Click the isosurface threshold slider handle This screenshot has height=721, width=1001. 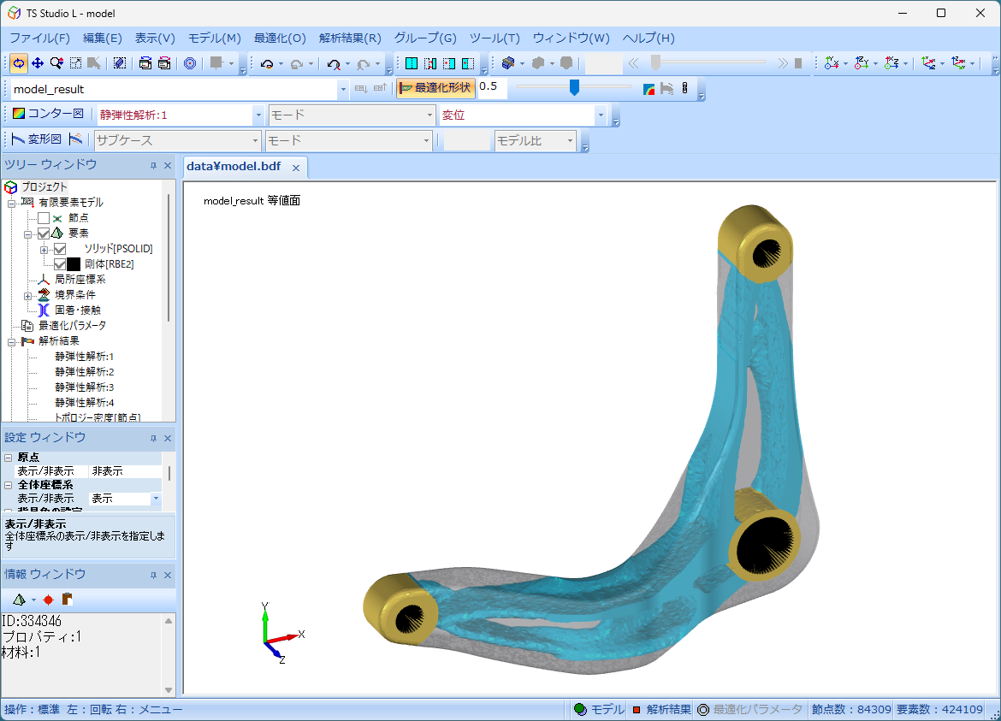[x=575, y=87]
